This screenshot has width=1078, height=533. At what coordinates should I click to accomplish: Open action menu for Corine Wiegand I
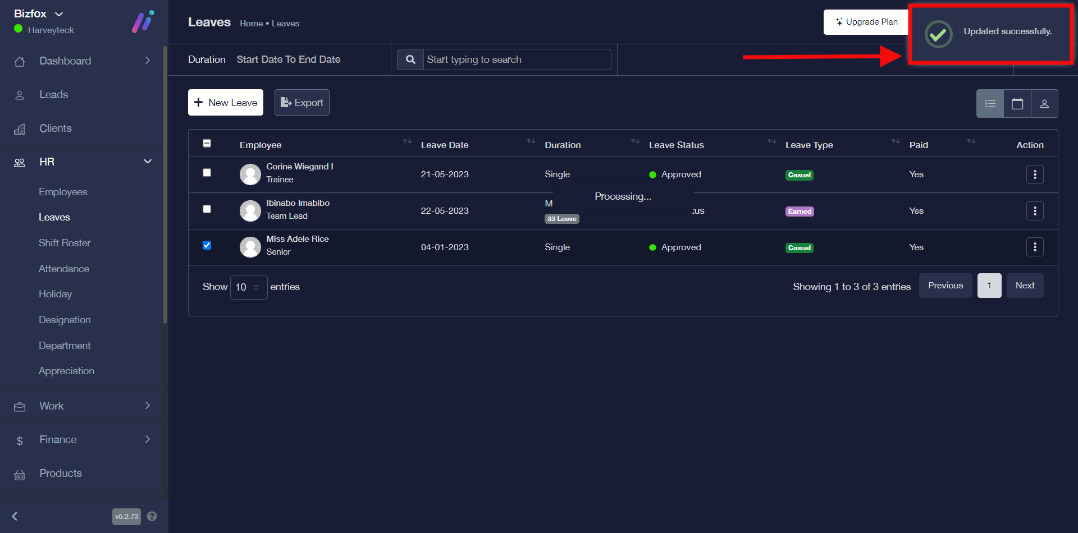point(1034,174)
